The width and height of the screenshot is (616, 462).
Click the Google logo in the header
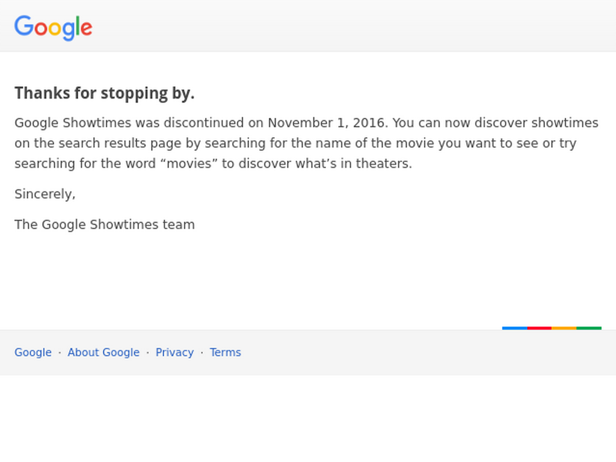[54, 28]
